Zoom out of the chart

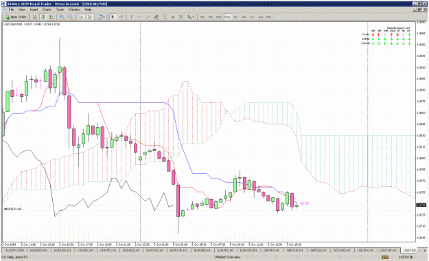point(70,17)
